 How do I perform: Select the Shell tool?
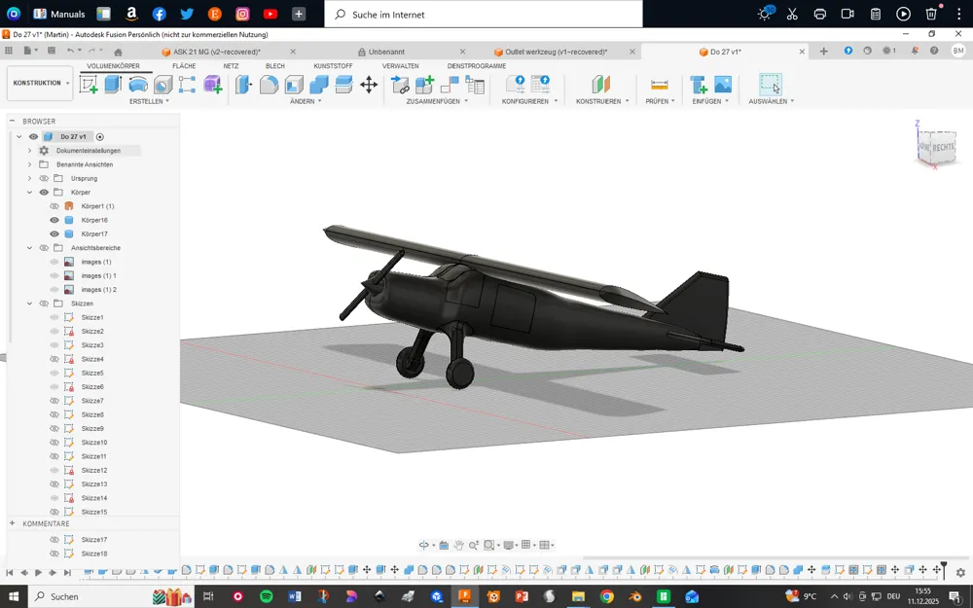click(294, 85)
